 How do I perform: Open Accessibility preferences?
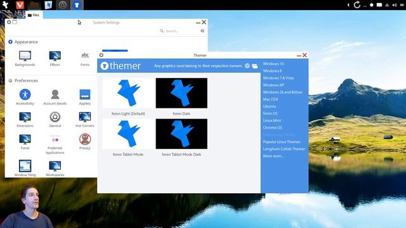pyautogui.click(x=25, y=97)
